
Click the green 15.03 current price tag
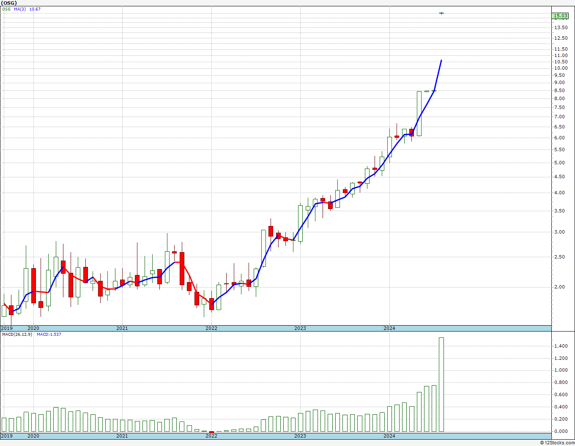(560, 16)
